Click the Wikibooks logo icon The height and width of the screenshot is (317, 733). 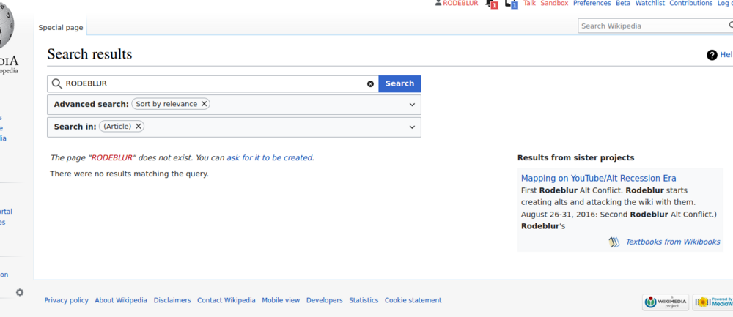[614, 242]
